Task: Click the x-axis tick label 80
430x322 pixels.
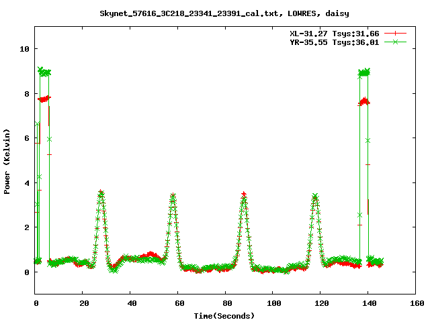Action: coord(227,303)
